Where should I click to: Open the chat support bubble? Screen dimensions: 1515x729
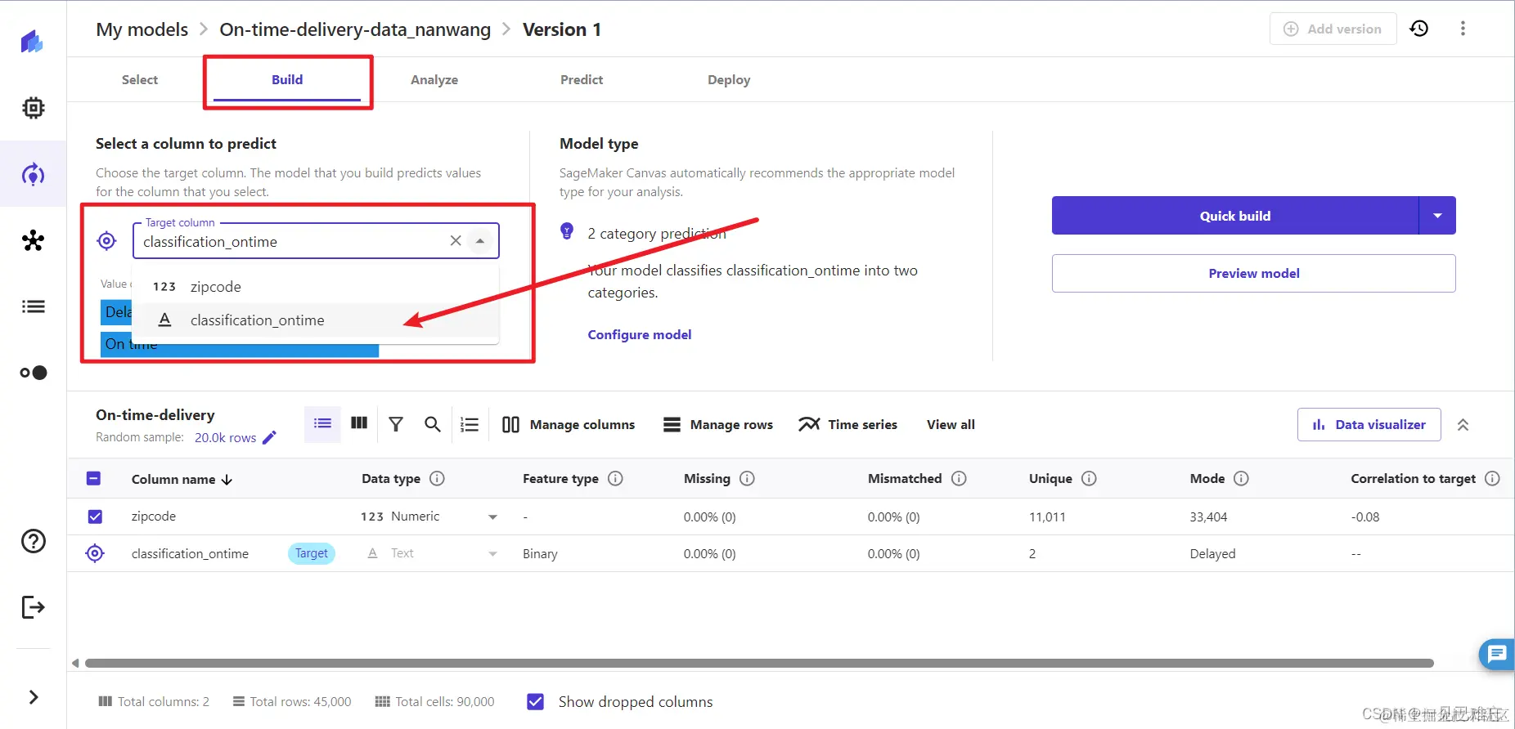coord(1497,654)
